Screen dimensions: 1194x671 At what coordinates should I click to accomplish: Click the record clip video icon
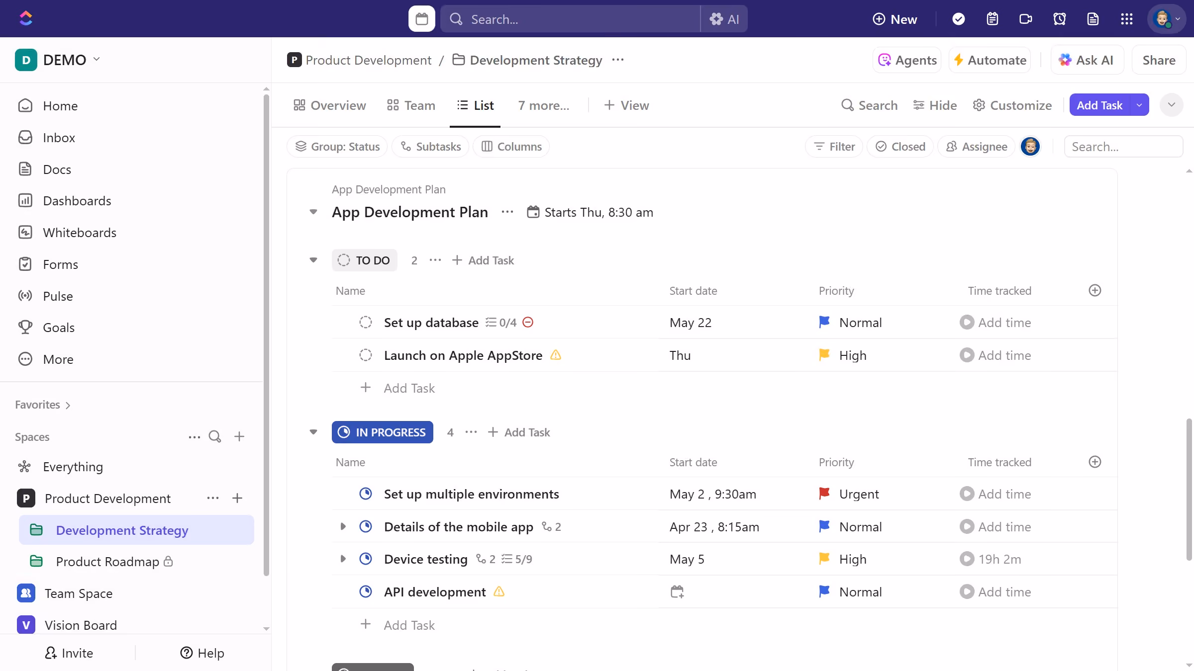click(x=1025, y=19)
